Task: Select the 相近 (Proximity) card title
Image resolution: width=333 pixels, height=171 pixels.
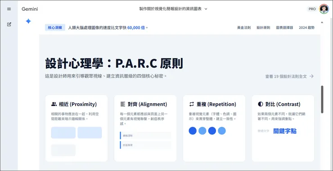Action: (78, 104)
